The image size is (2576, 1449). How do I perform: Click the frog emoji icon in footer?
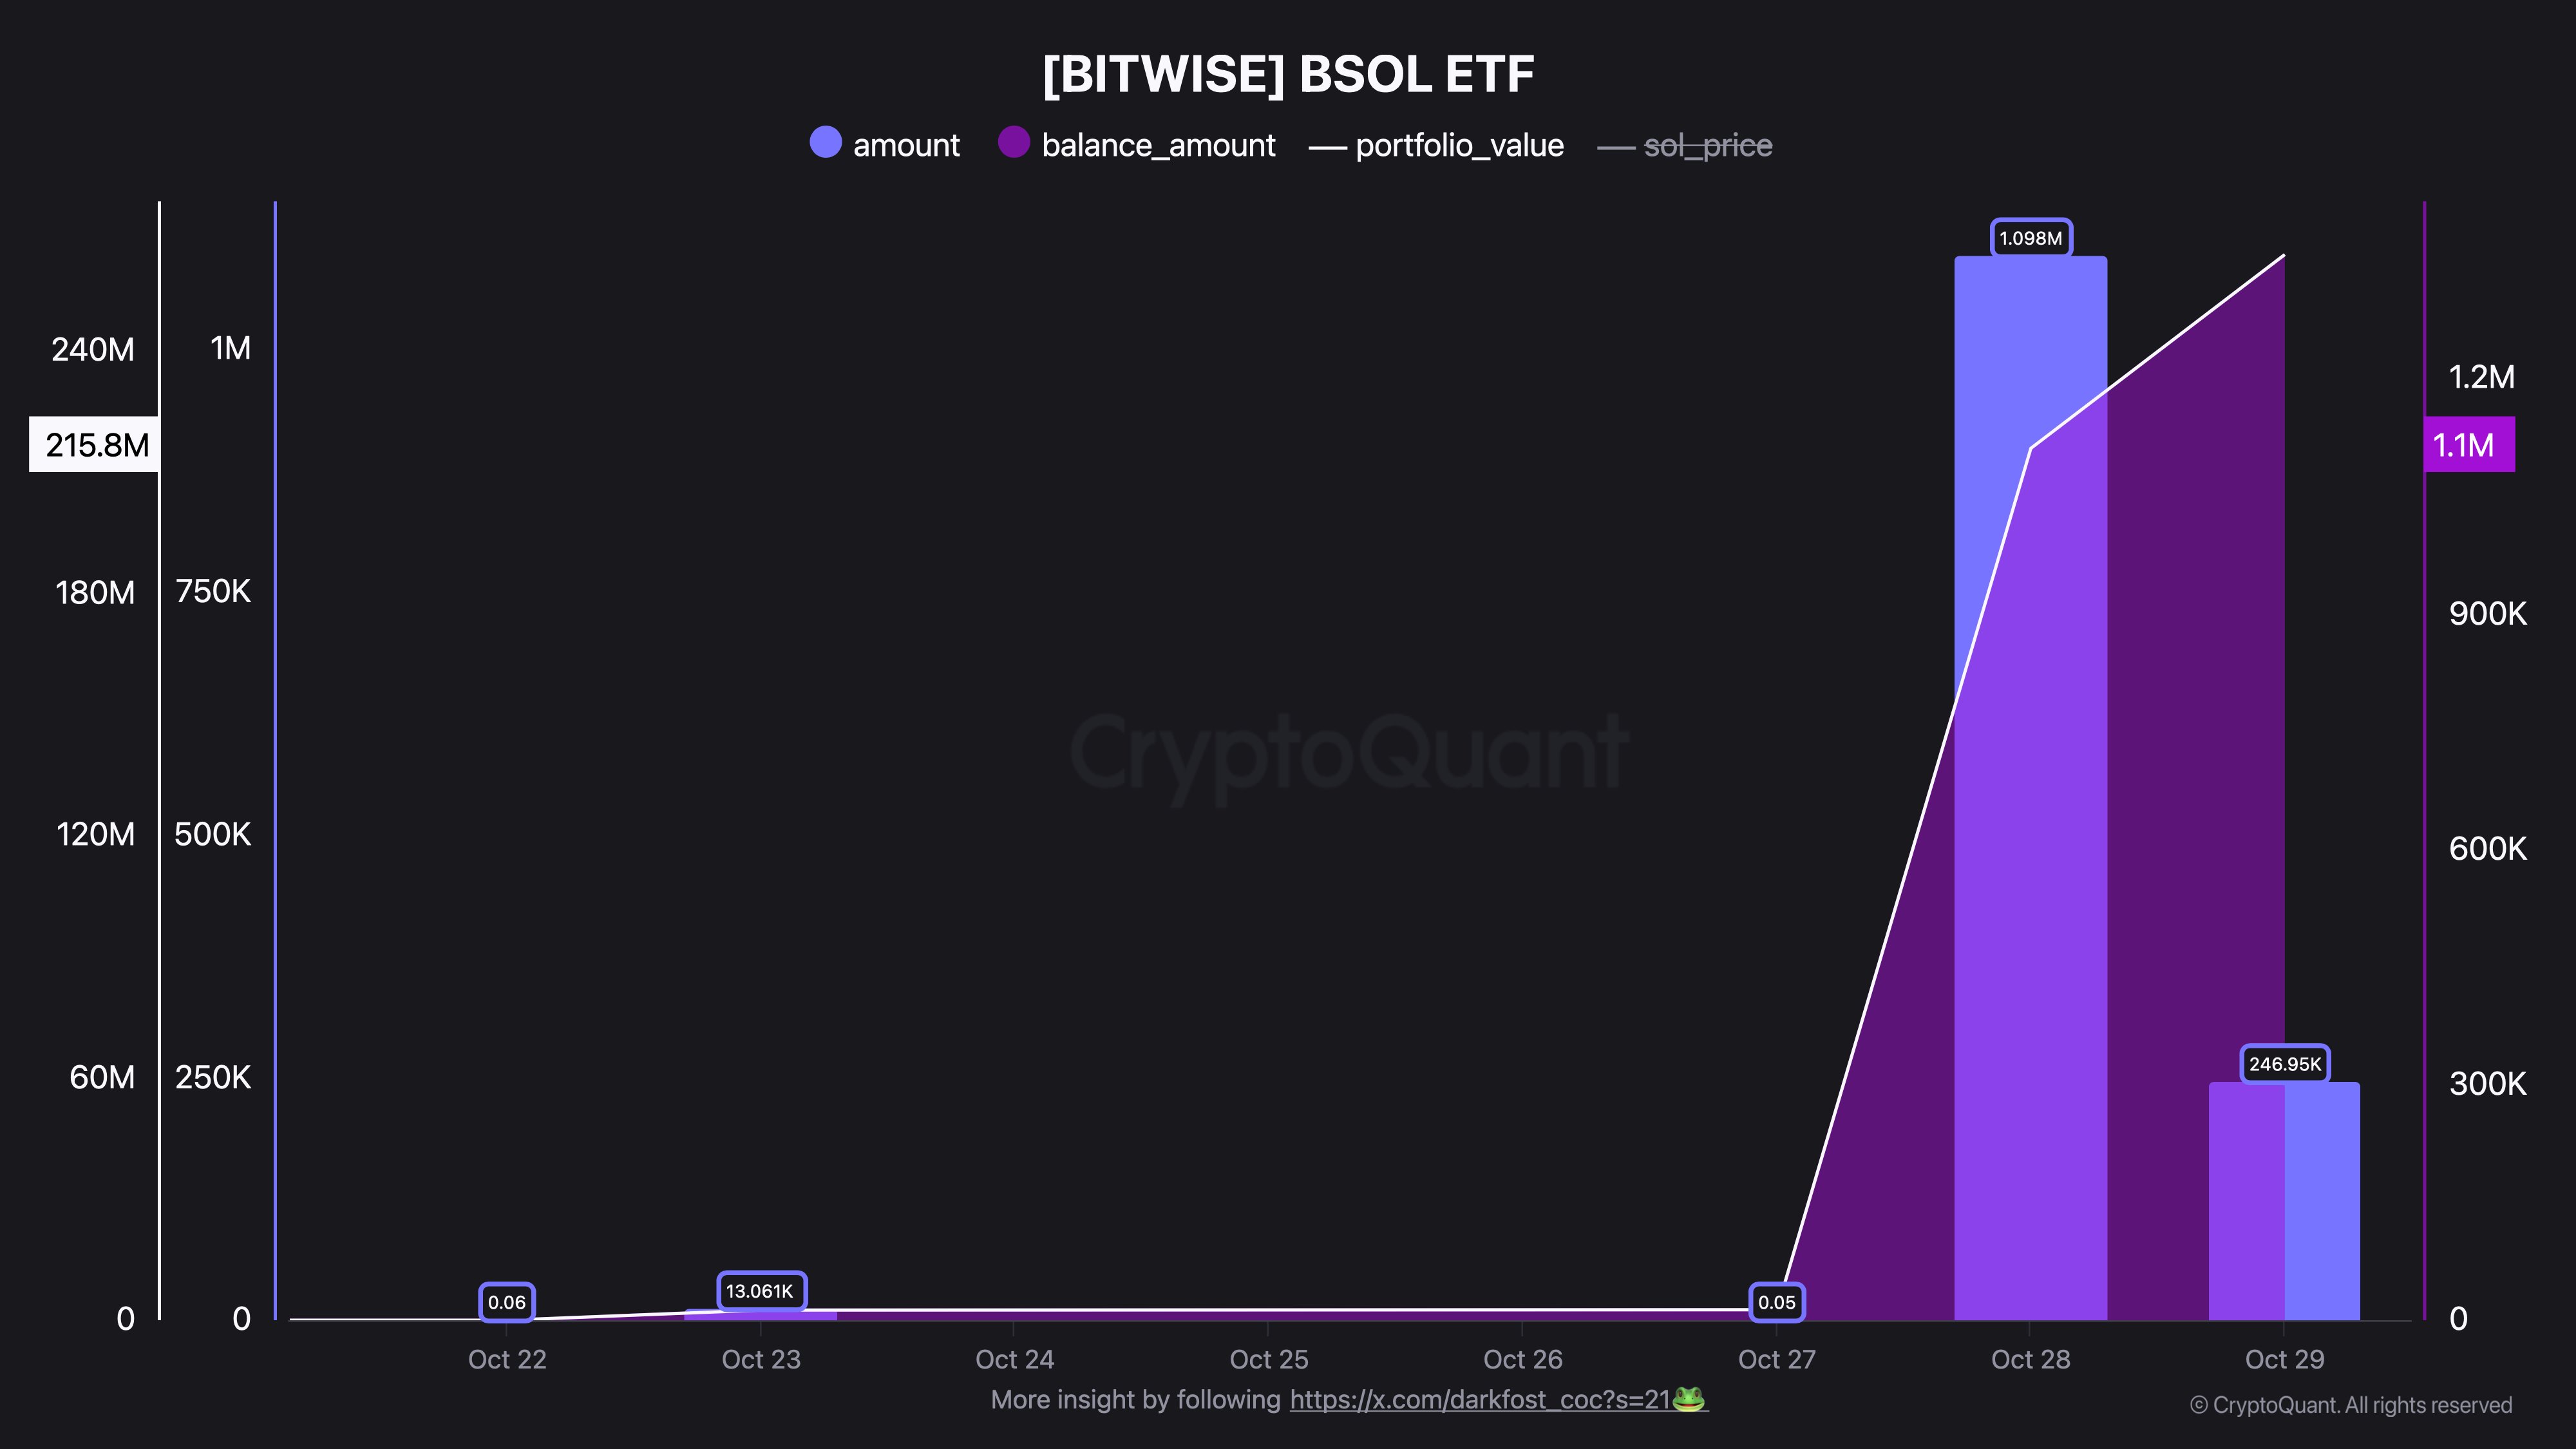[1688, 1398]
